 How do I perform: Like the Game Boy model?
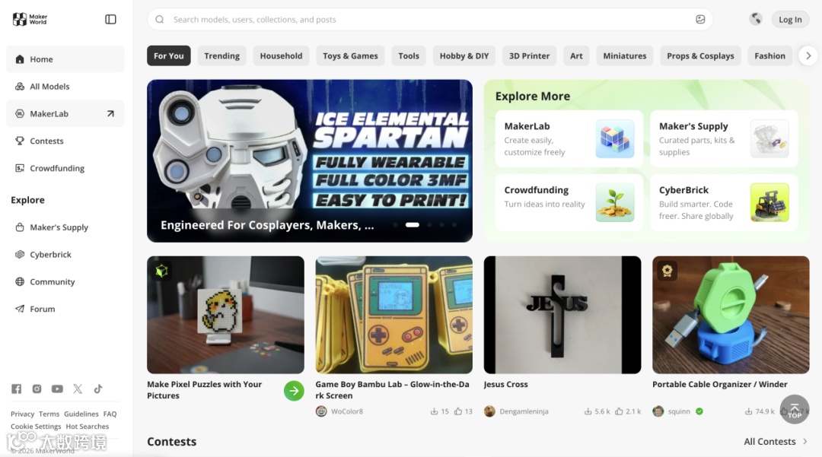458,411
